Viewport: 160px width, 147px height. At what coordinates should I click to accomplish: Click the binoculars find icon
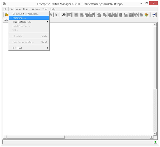pos(64,15)
